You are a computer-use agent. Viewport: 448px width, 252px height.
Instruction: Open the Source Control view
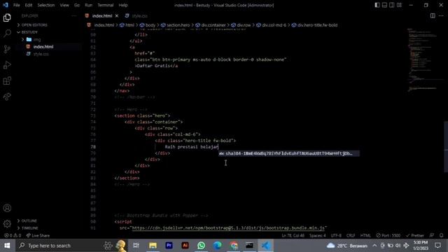pos(7,49)
